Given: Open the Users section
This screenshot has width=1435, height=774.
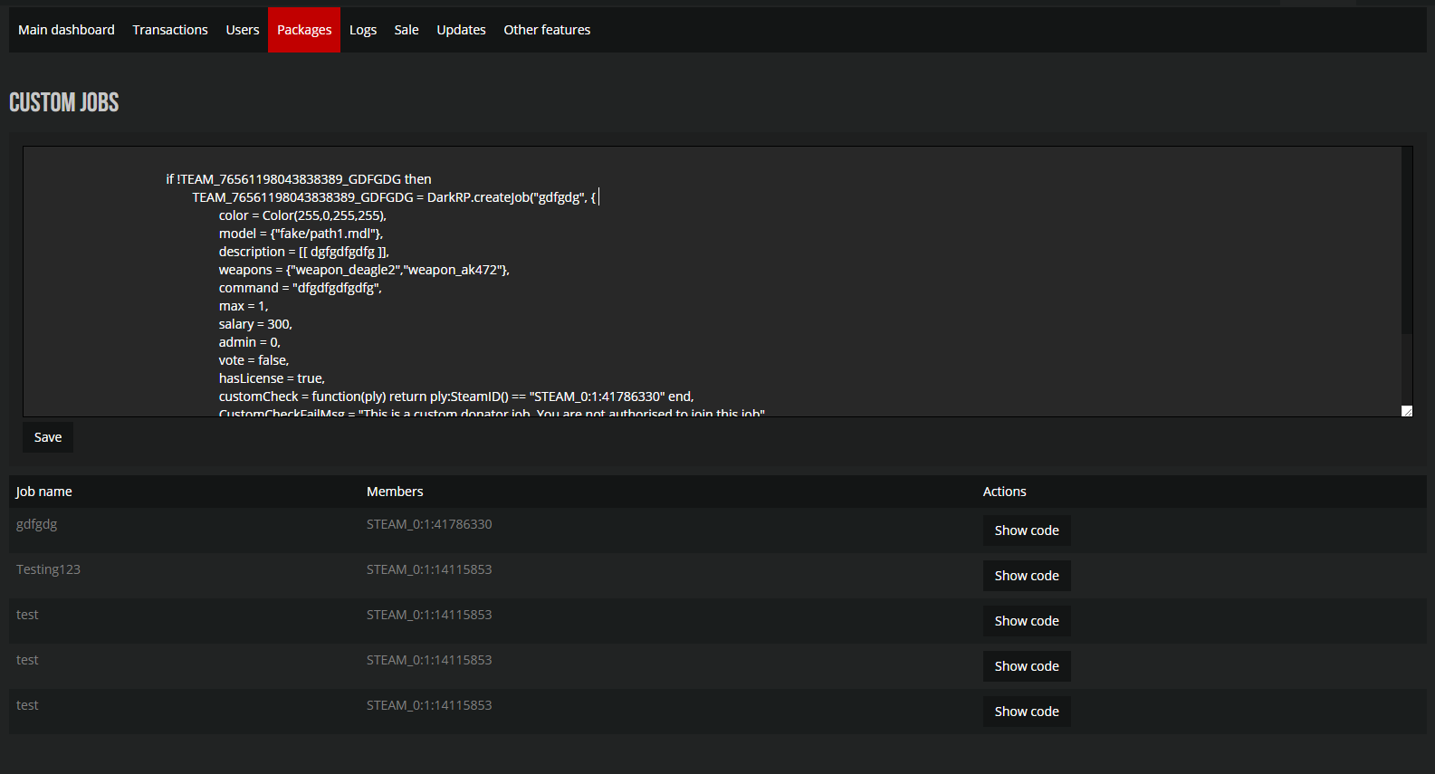Looking at the screenshot, I should point(243,30).
